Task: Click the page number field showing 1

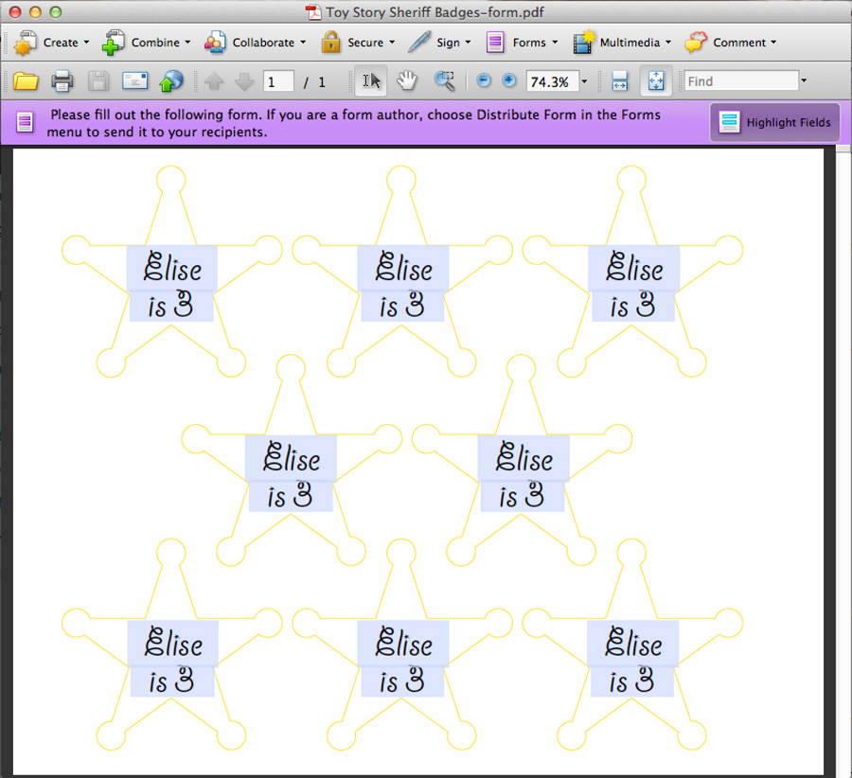Action: pos(278,81)
